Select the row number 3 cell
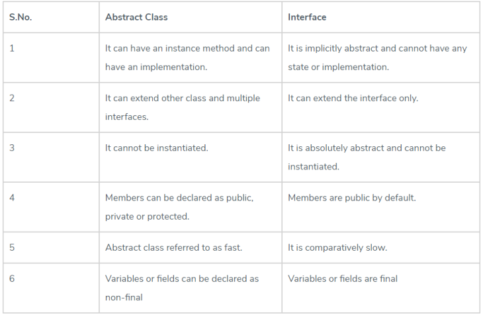This screenshot has width=483, height=315. click(x=12, y=148)
